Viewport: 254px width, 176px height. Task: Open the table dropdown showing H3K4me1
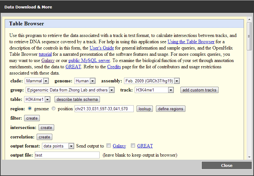click(37, 99)
